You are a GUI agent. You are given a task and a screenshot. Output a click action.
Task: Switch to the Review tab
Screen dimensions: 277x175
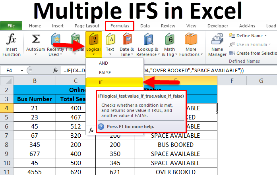pos(168,26)
